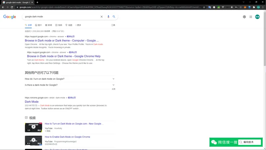The width and height of the screenshot is (266, 150).
Task: Open "How to Enable Dark Mode on Google Chrome" video link
Action: (67, 137)
